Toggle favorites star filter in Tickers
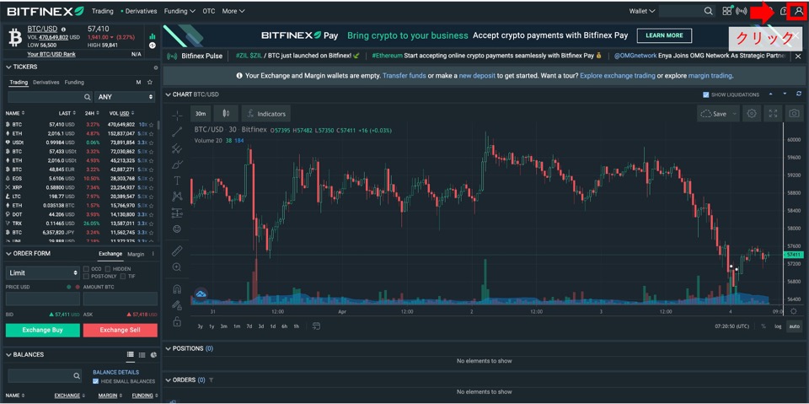 click(150, 82)
